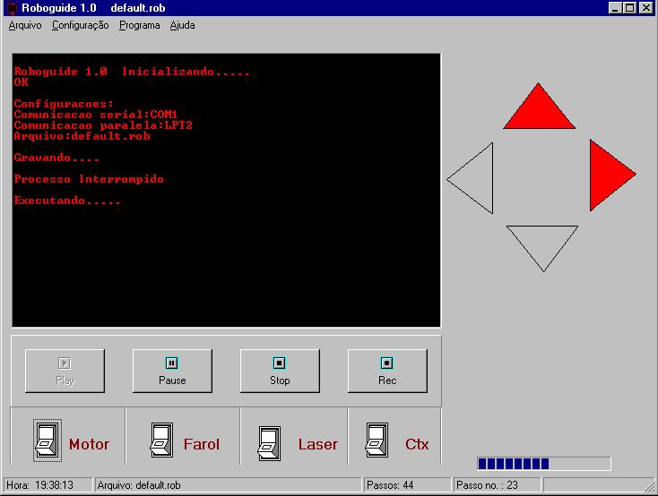Open the Ajuda help menu
This screenshot has height=496, width=658.
pos(182,25)
